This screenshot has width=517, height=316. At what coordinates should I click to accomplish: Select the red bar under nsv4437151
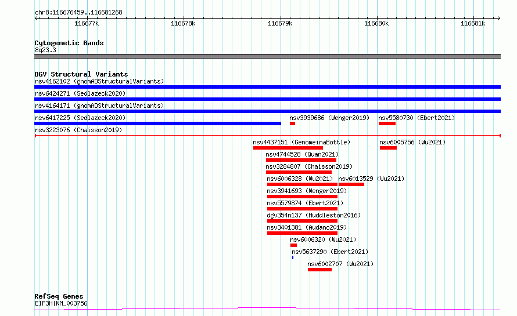288,148
